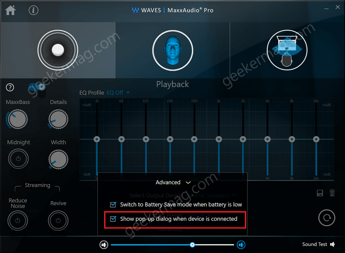
Task: Save the EQ preset with floppy icon
Action: pos(320,193)
